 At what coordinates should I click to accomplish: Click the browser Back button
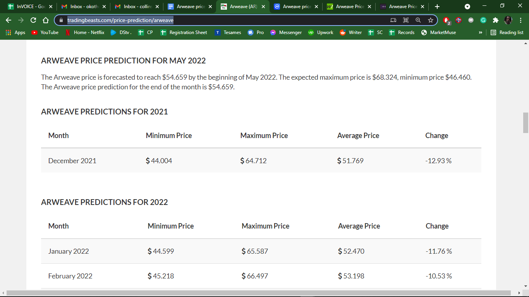[8, 20]
